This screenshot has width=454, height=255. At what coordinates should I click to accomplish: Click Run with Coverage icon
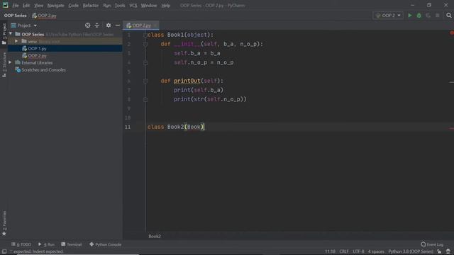point(428,16)
